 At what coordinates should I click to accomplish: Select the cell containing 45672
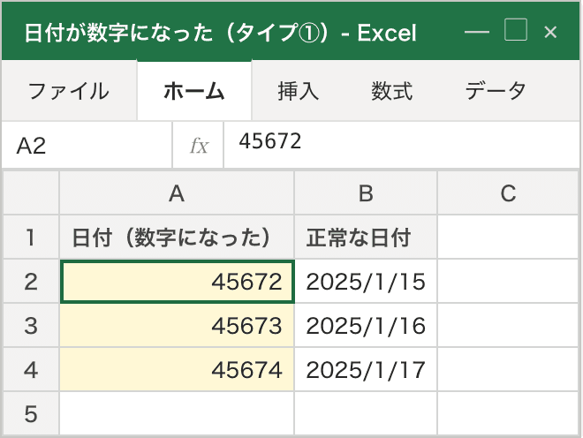pos(177,282)
